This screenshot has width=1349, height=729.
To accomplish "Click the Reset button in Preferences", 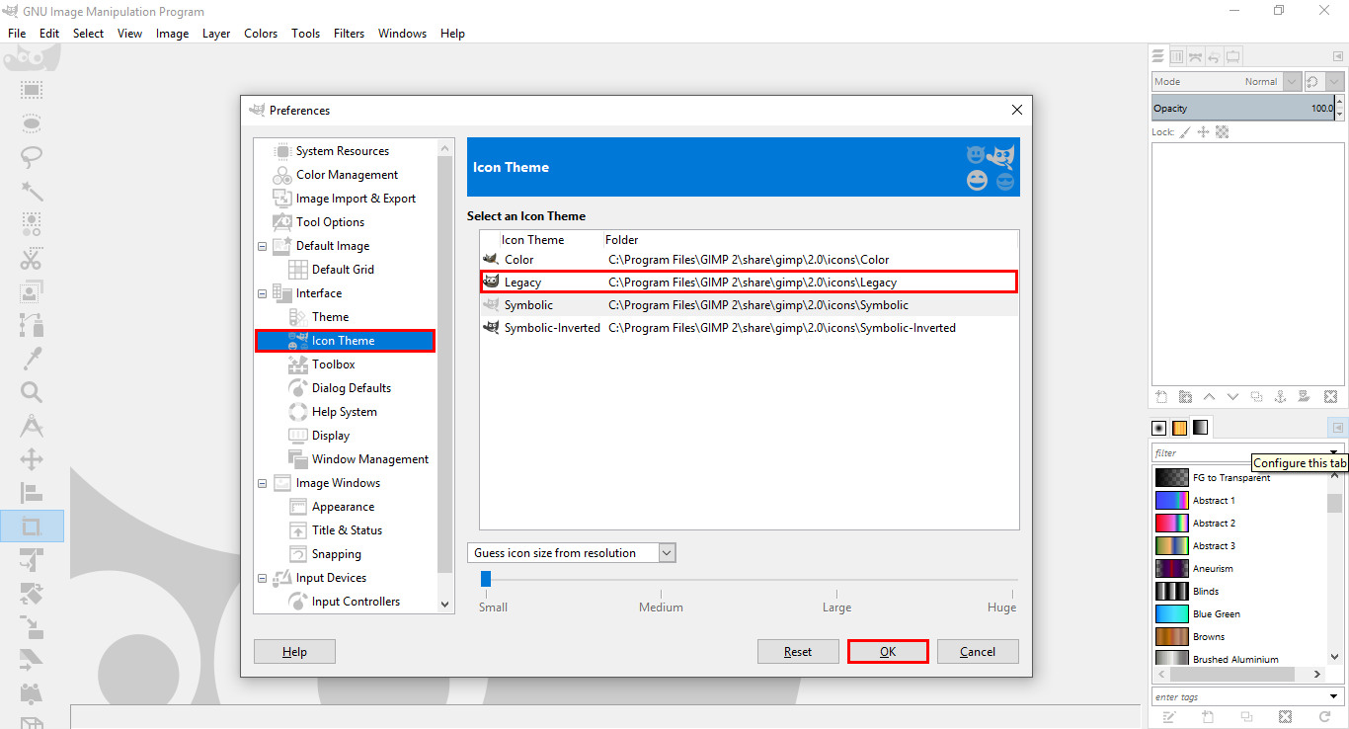I will click(x=798, y=652).
